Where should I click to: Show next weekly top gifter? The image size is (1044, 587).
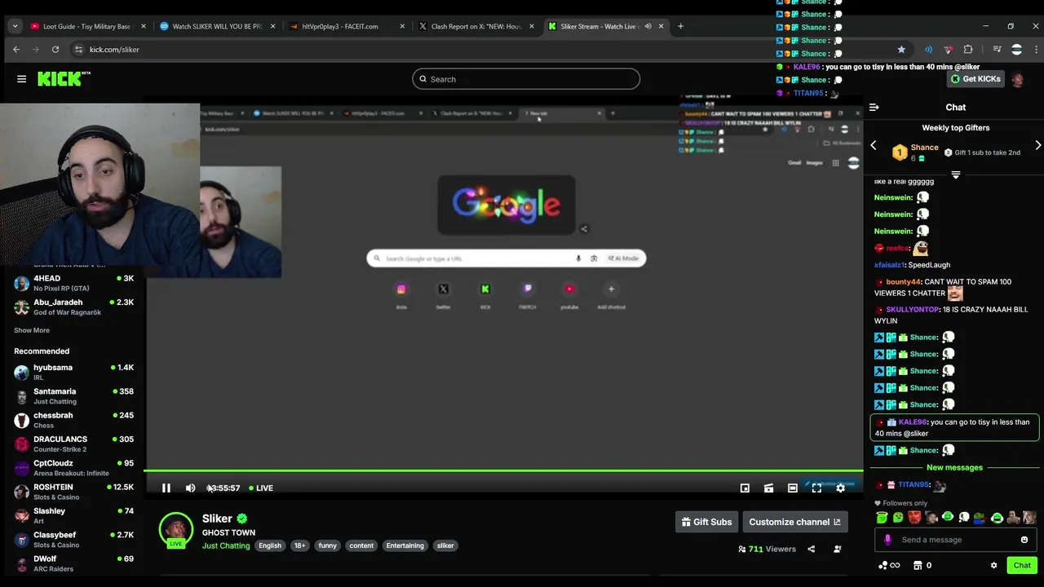1037,145
